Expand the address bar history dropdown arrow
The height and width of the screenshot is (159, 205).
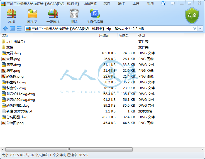click(x=201, y=29)
